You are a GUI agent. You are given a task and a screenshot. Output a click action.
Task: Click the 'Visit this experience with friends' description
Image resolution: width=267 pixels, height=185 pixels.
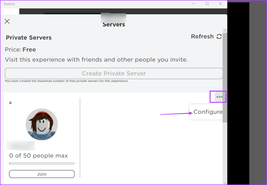pos(96,60)
